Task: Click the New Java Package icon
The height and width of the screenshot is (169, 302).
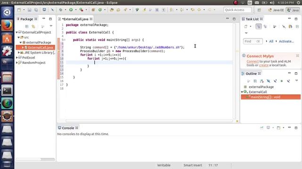Action: [x=93, y=10]
